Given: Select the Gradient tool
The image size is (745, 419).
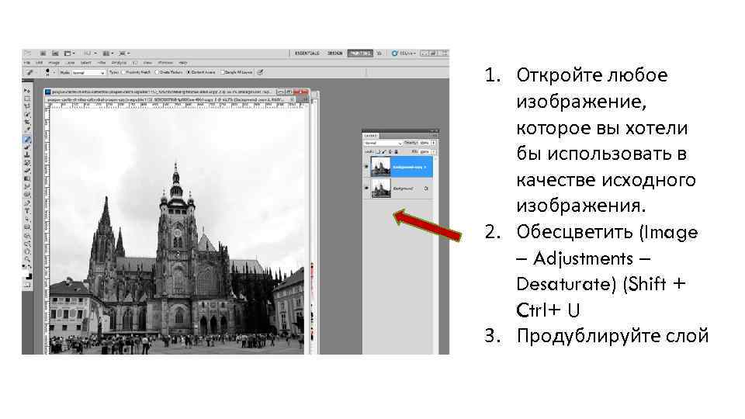Looking at the screenshot, I should [x=27, y=179].
